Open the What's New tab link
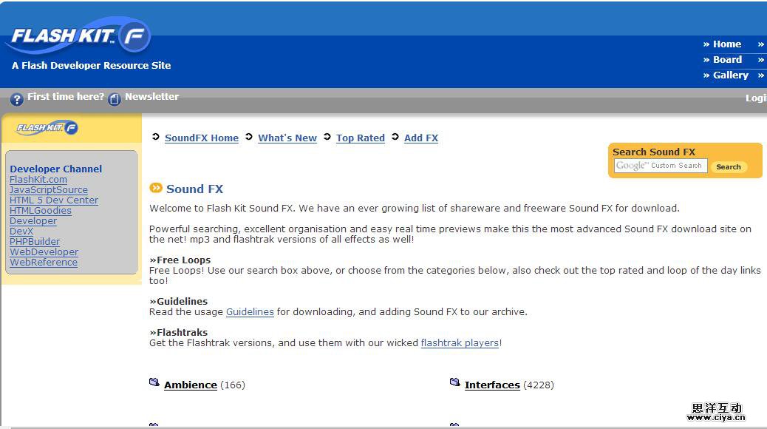The image size is (767, 429). coord(287,138)
